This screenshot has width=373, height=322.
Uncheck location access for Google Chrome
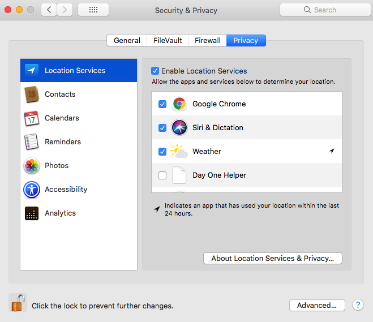162,104
